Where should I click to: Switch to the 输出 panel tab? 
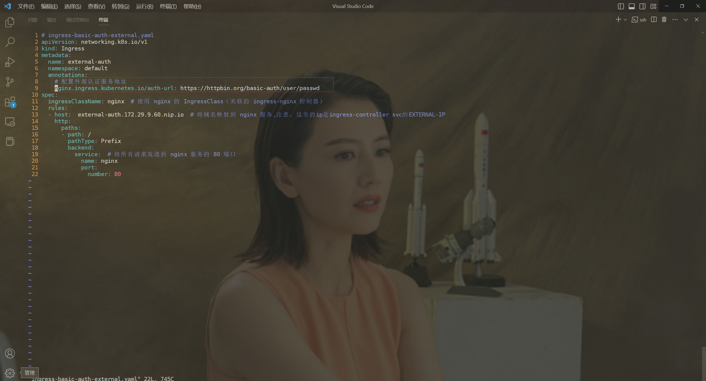(52, 20)
